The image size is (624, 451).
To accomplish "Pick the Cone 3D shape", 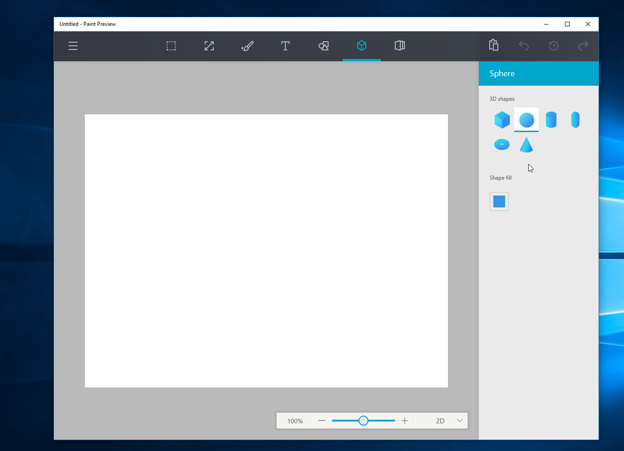I will coord(526,145).
